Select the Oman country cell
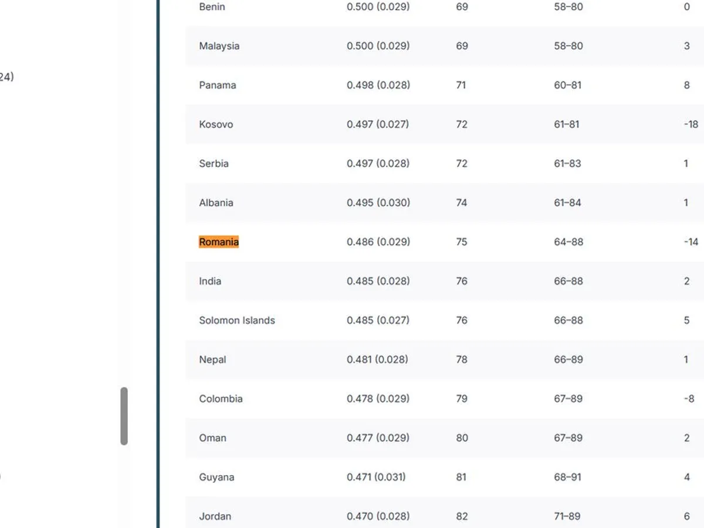This screenshot has width=704, height=528. click(212, 438)
